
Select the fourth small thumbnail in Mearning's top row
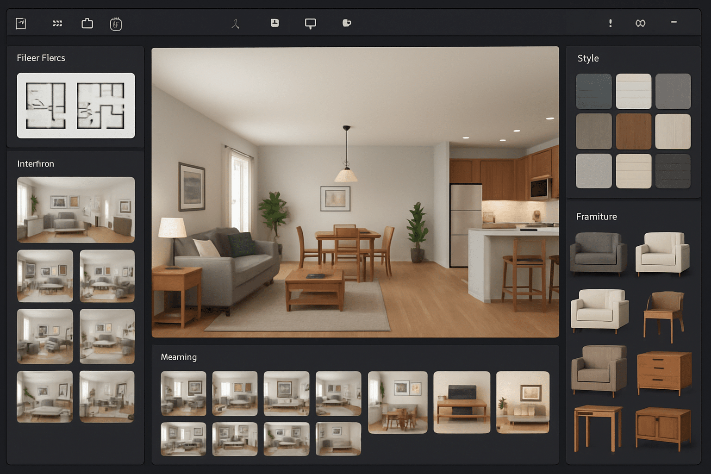click(338, 393)
